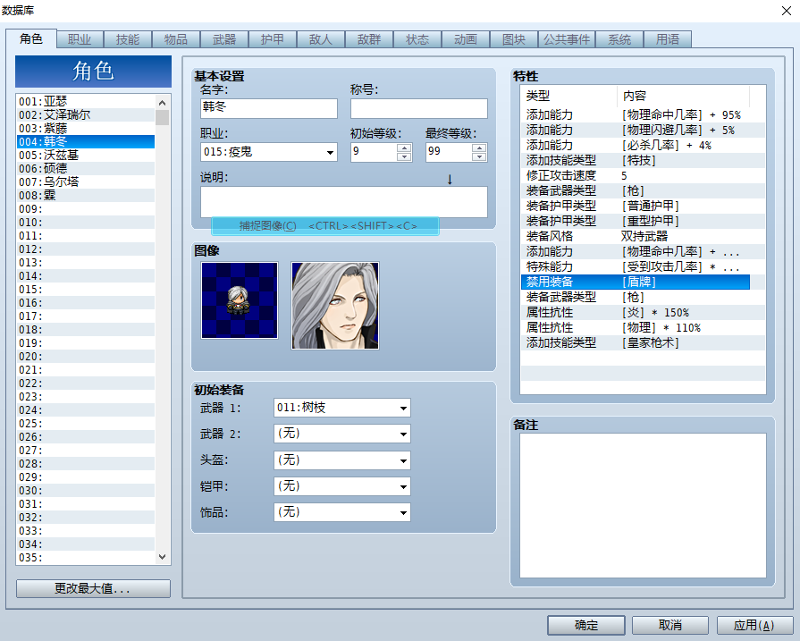This screenshot has height=641, width=800.
Task: Click the 类型 column header in traits
Action: pyautogui.click(x=568, y=96)
